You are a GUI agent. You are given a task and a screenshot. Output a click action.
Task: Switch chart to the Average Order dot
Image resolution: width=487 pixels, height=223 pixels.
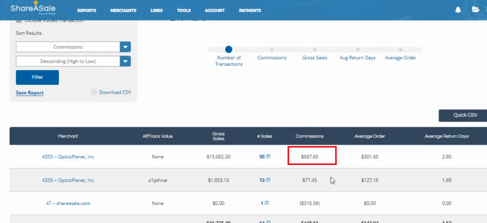pos(401,50)
